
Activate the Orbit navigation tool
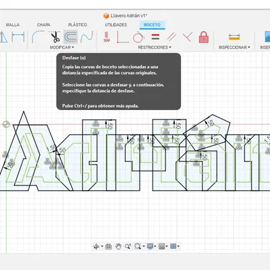pyautogui.click(x=96, y=246)
